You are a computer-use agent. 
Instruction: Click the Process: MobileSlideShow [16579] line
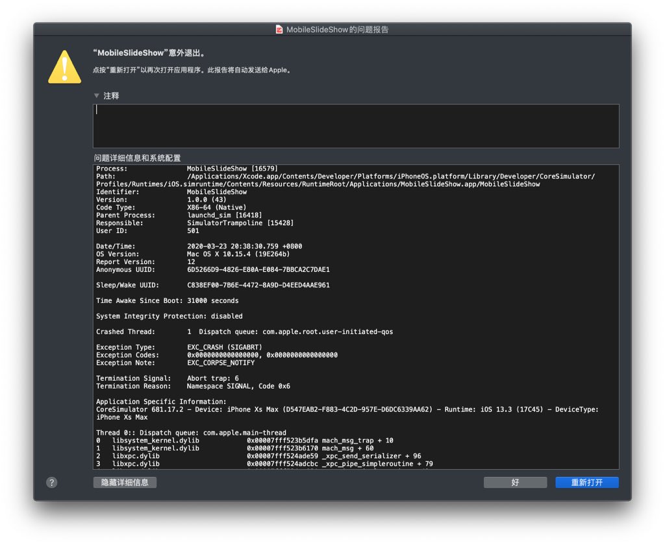(x=187, y=169)
